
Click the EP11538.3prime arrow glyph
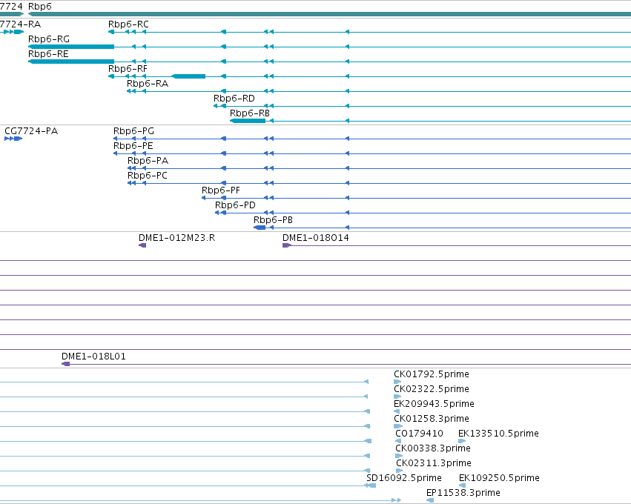tap(430, 500)
